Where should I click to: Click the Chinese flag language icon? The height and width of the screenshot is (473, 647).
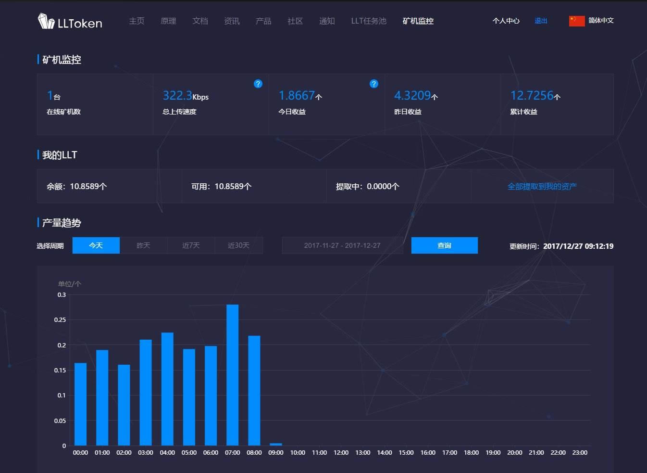point(577,21)
